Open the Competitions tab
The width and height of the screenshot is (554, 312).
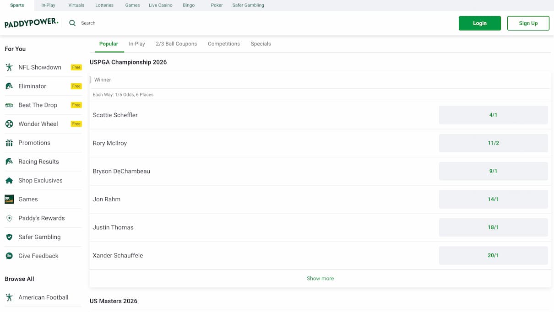[223, 44]
